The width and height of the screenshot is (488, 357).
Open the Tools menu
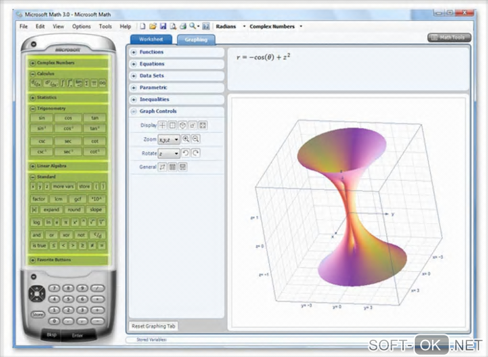(105, 26)
